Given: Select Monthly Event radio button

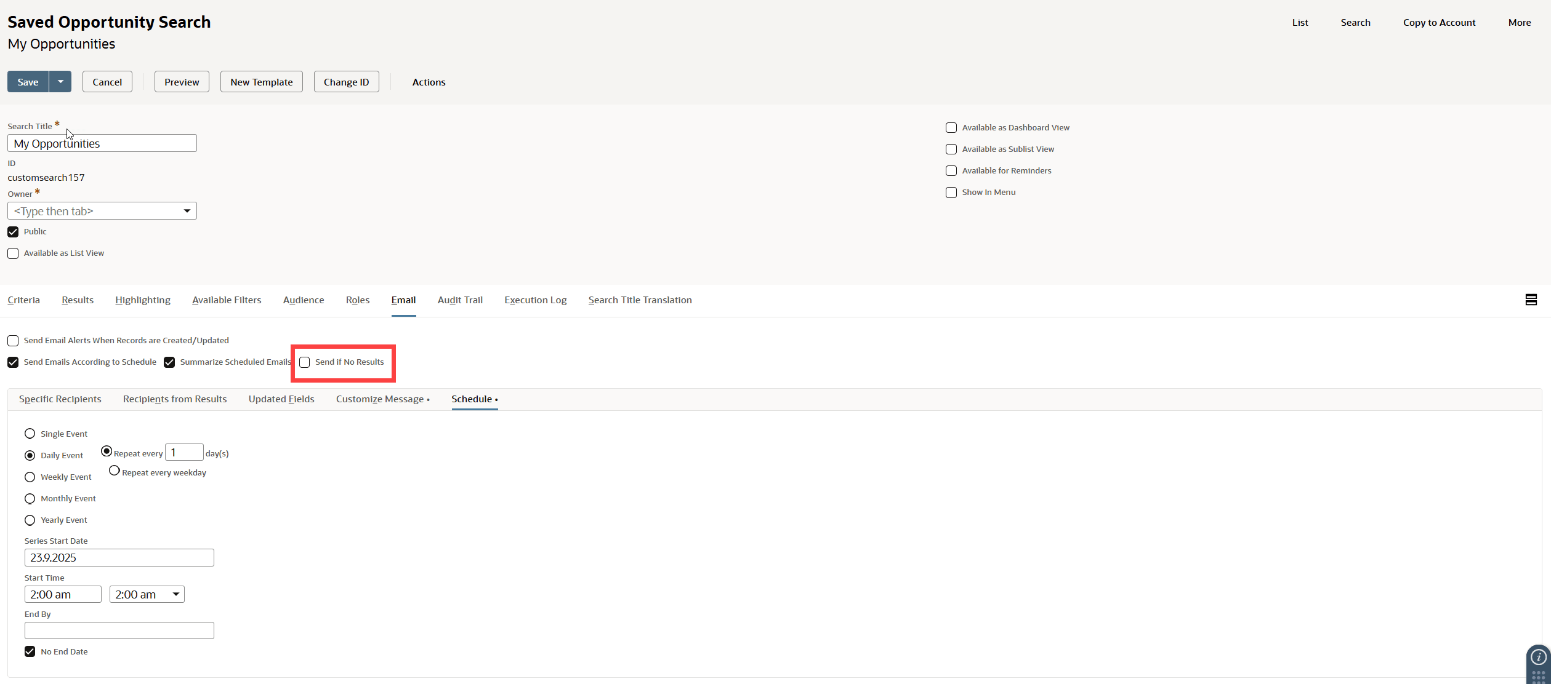Looking at the screenshot, I should (30, 498).
